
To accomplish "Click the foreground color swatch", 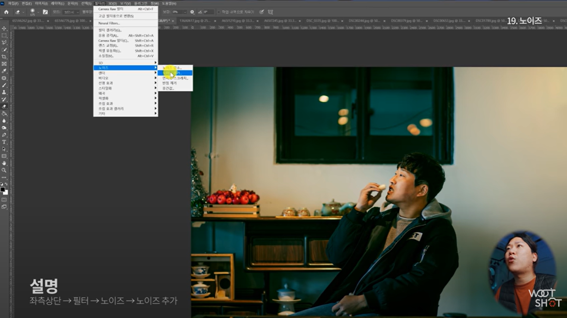I will pyautogui.click(x=3, y=189).
